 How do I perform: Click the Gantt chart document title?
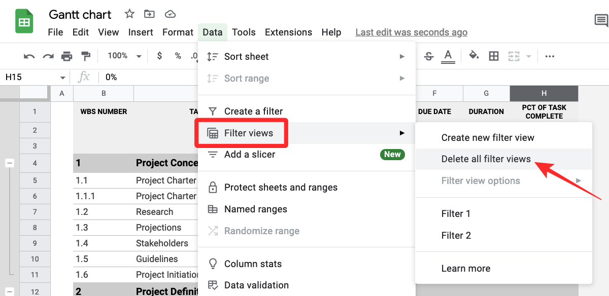[80, 14]
